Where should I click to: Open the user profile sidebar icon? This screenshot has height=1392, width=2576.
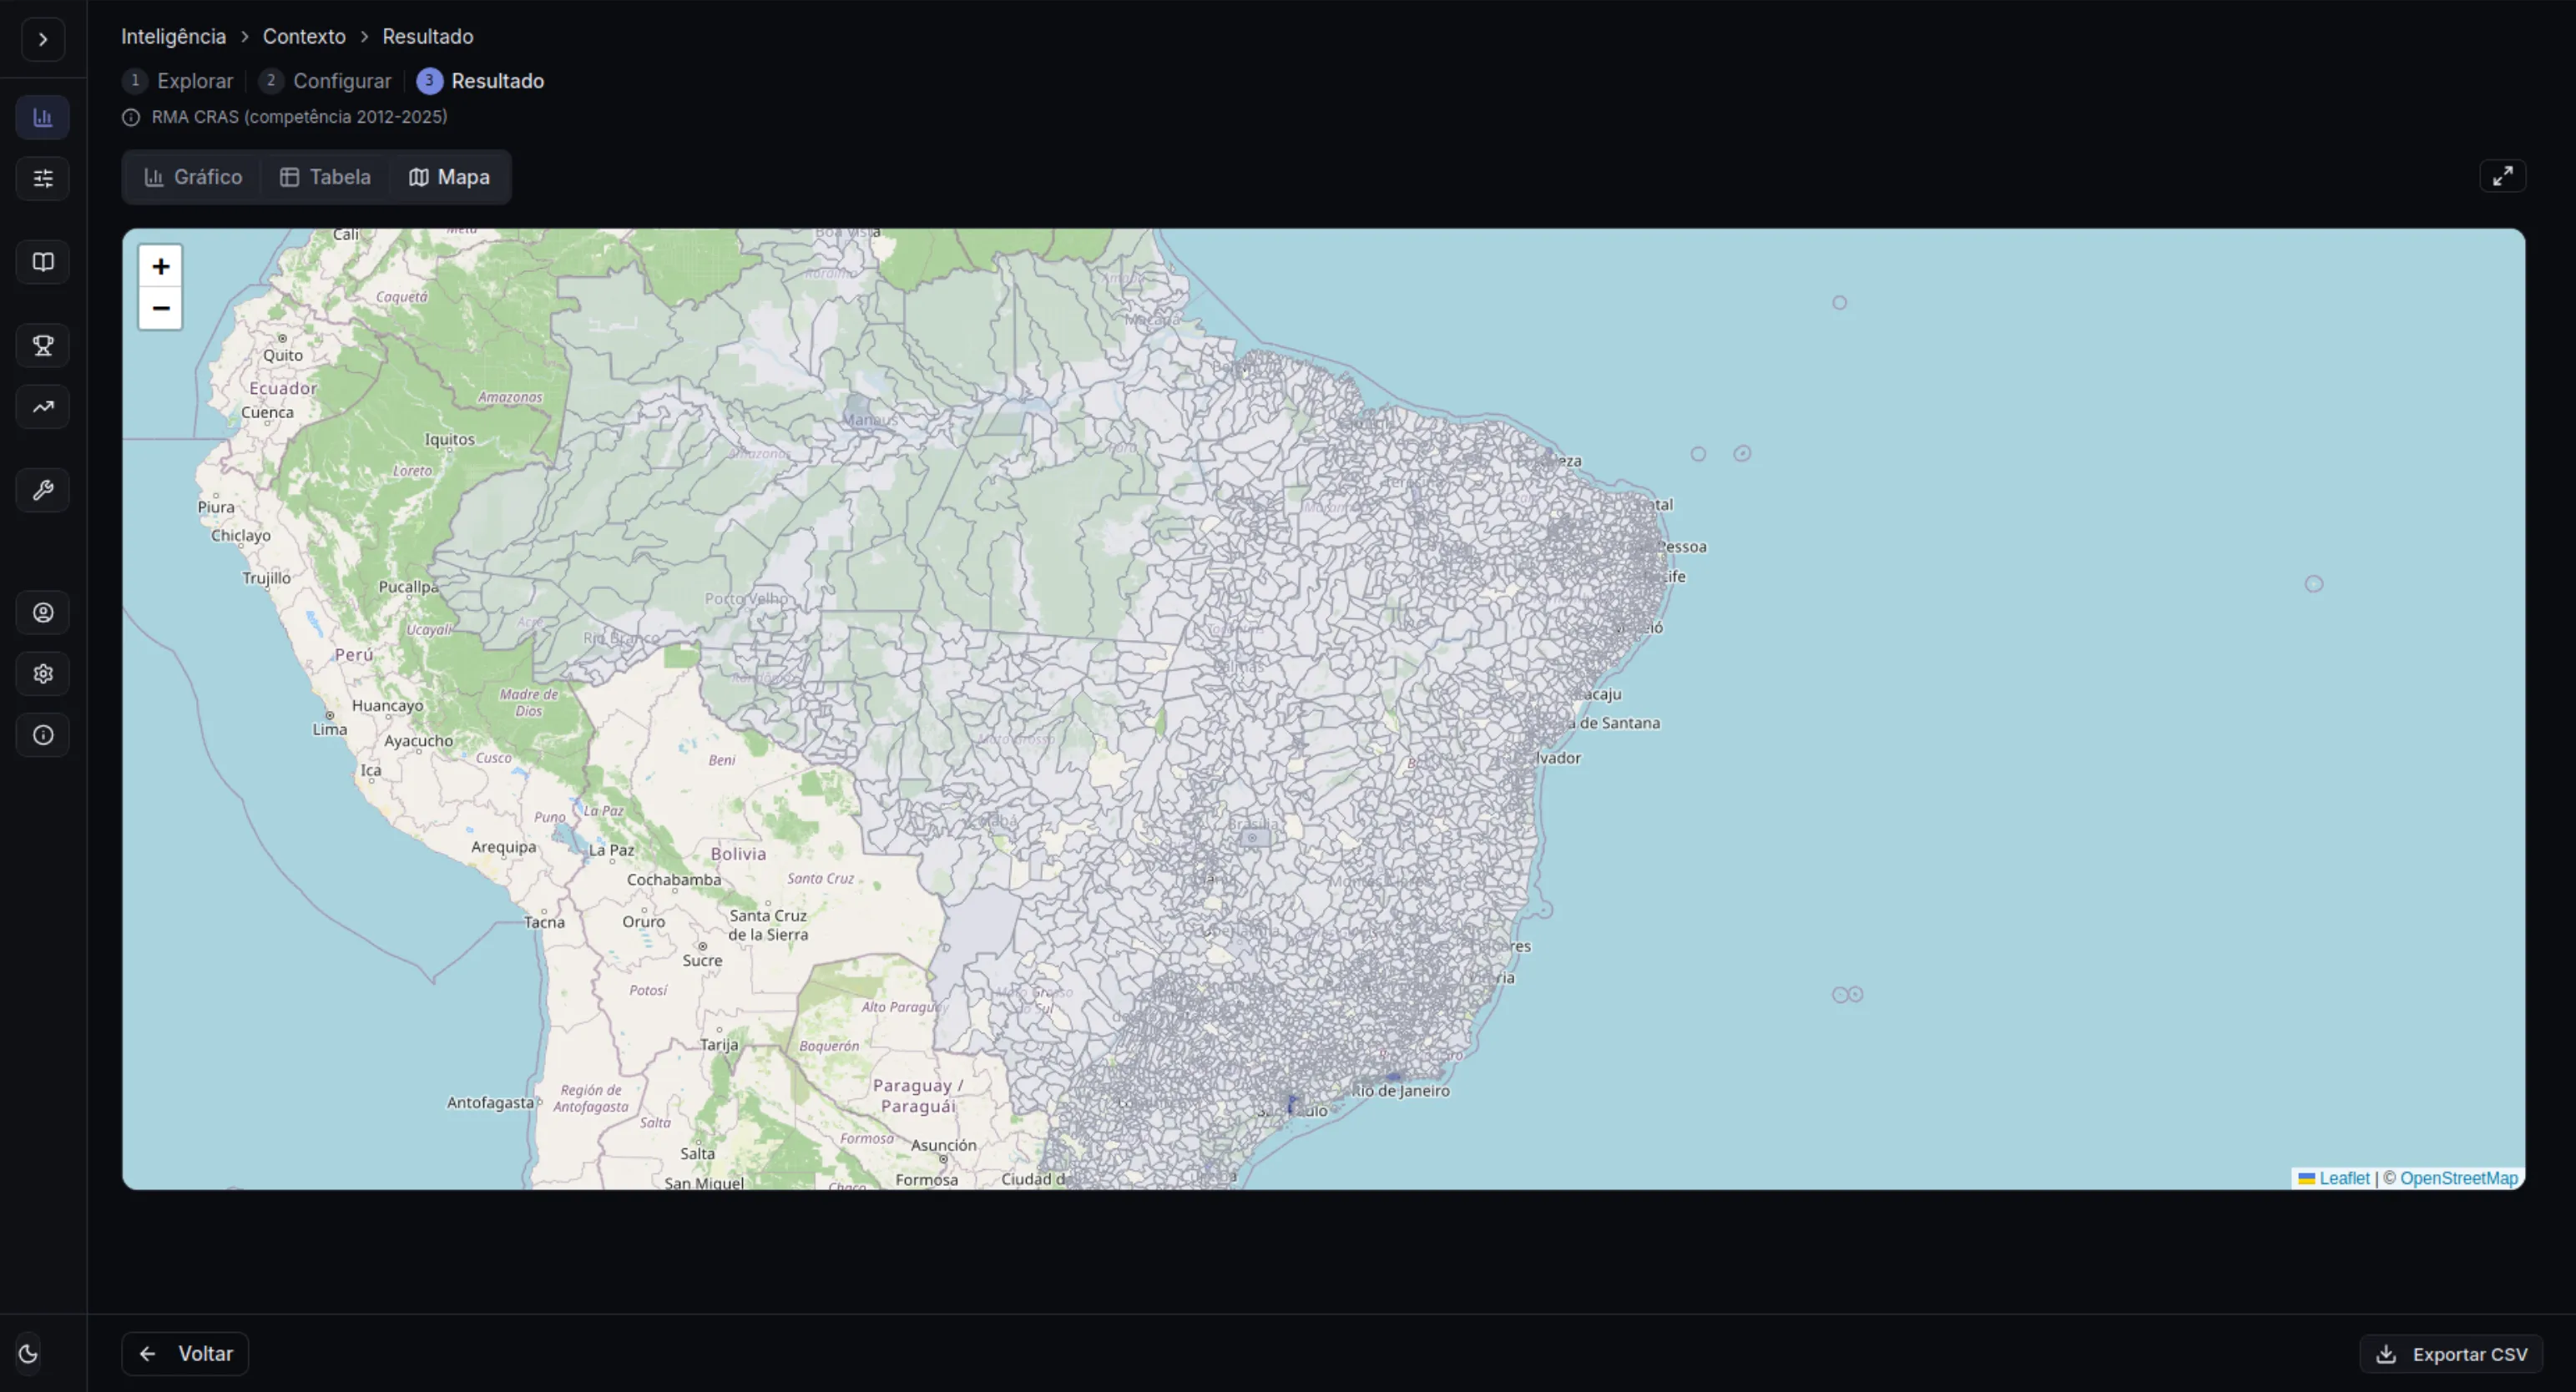[x=43, y=613]
